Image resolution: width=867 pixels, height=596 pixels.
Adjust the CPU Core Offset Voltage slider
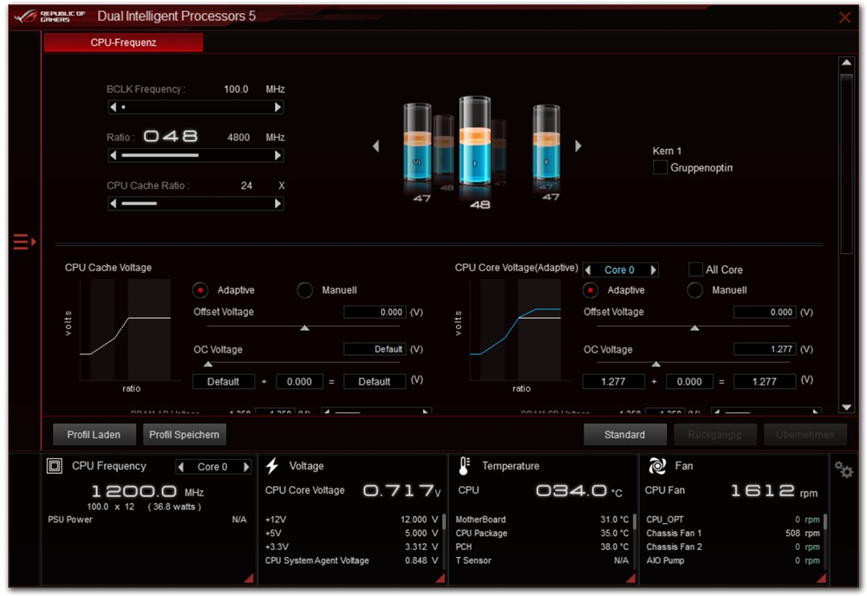pyautogui.click(x=694, y=328)
